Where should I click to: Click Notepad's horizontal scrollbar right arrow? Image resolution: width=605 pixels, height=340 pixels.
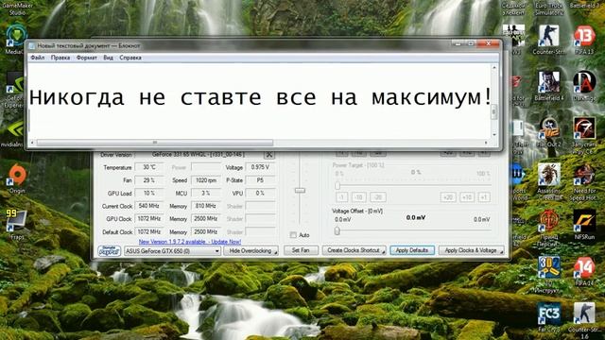tap(485, 143)
